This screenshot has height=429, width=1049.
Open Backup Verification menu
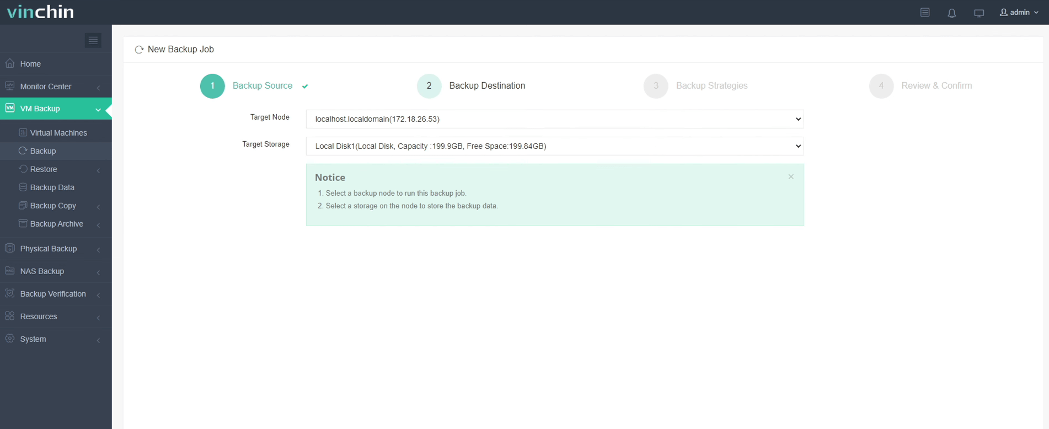pos(56,294)
